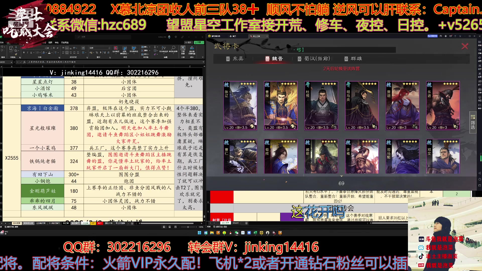The width and height of the screenshot is (482, 271).
Task: Click the Excel icon in Windows taskbar
Action: pos(255,233)
